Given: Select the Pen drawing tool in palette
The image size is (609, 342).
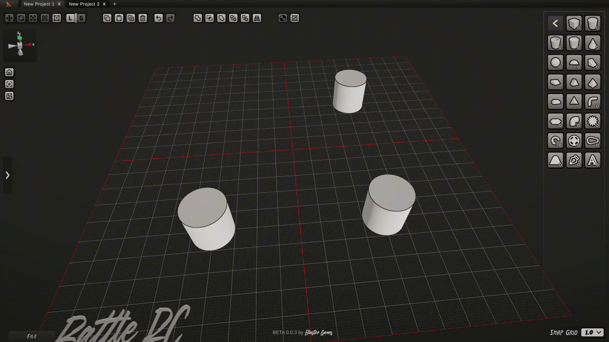Looking at the screenshot, I should point(574,160).
